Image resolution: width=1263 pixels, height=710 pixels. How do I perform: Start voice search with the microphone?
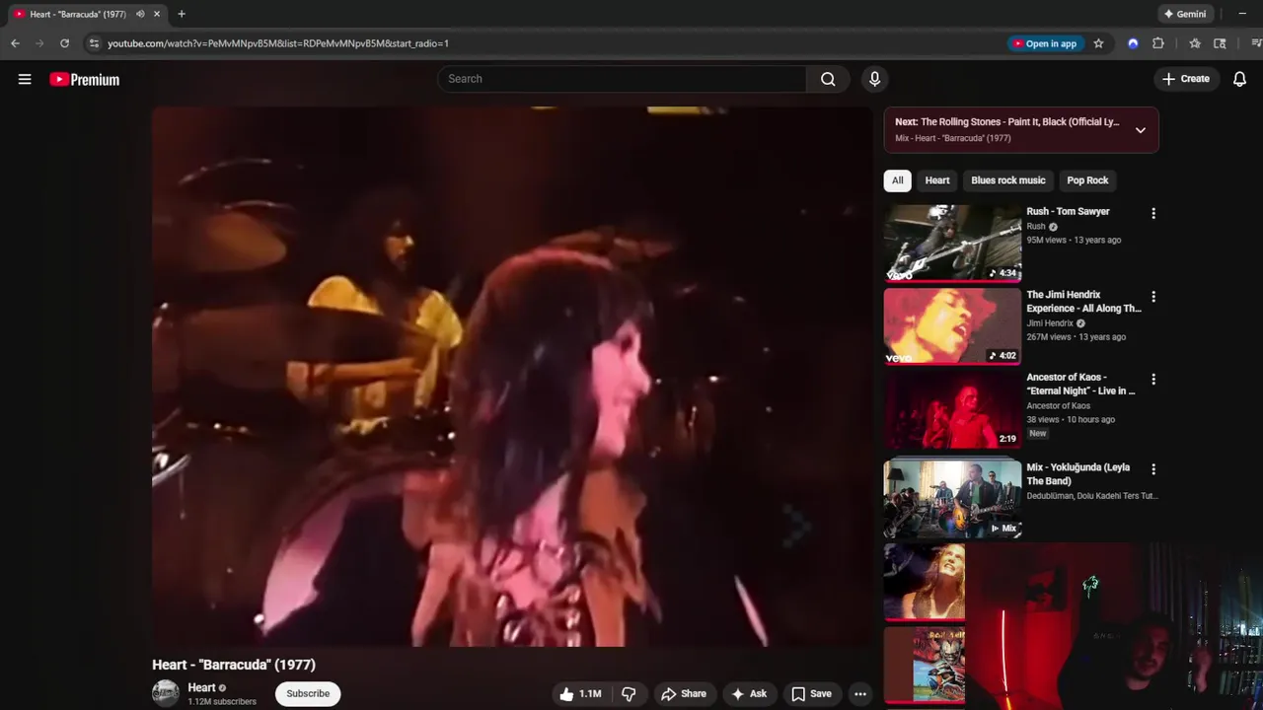pos(874,79)
